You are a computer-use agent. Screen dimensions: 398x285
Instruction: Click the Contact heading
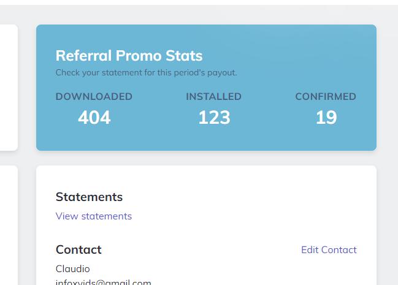pyautogui.click(x=78, y=249)
